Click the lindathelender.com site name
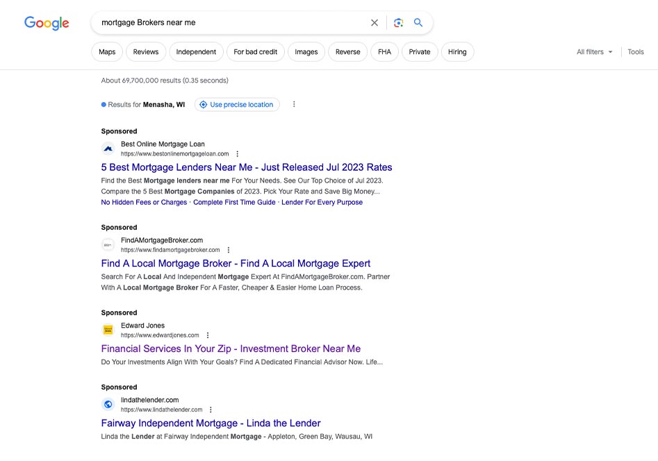The width and height of the screenshot is (658, 461). pos(150,400)
